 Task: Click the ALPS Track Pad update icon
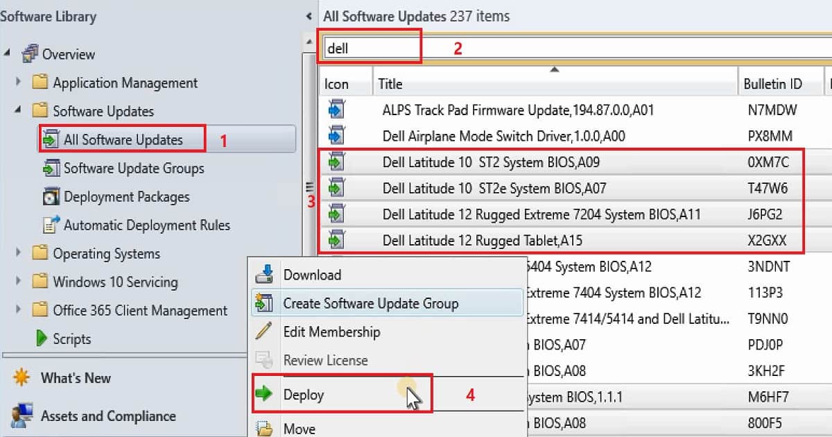336,110
